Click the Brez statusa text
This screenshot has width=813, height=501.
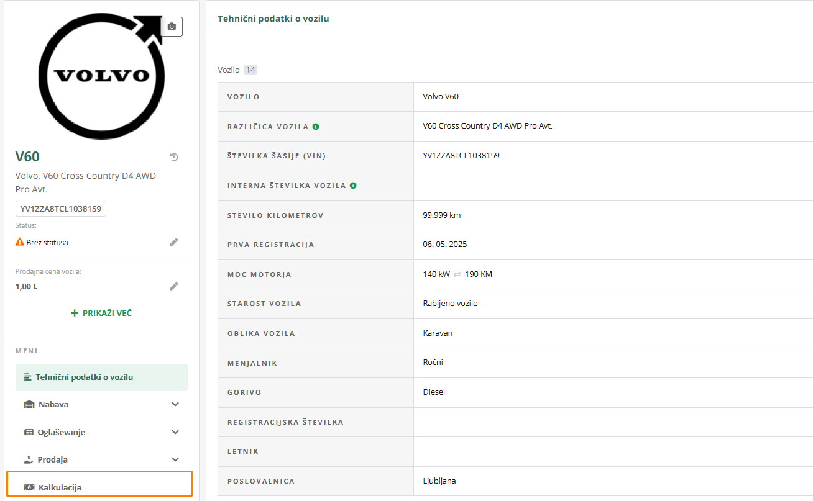pos(47,243)
